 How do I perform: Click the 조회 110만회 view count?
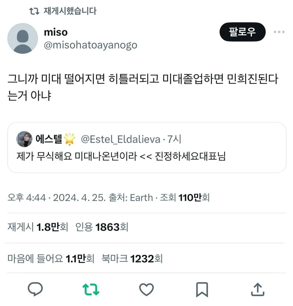(185, 197)
